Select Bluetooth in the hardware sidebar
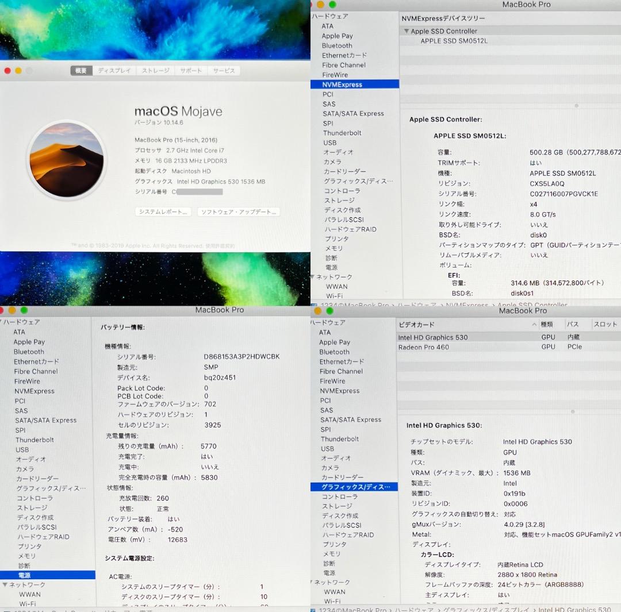This screenshot has width=621, height=612. [x=336, y=45]
